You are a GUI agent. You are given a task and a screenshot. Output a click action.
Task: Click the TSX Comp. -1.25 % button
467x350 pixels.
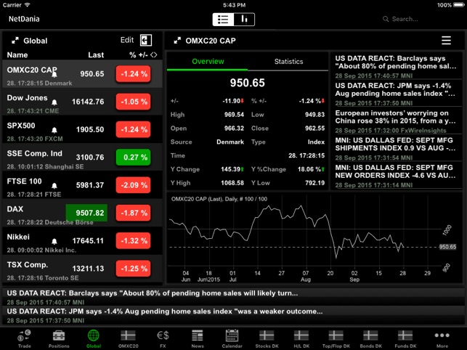tap(133, 269)
